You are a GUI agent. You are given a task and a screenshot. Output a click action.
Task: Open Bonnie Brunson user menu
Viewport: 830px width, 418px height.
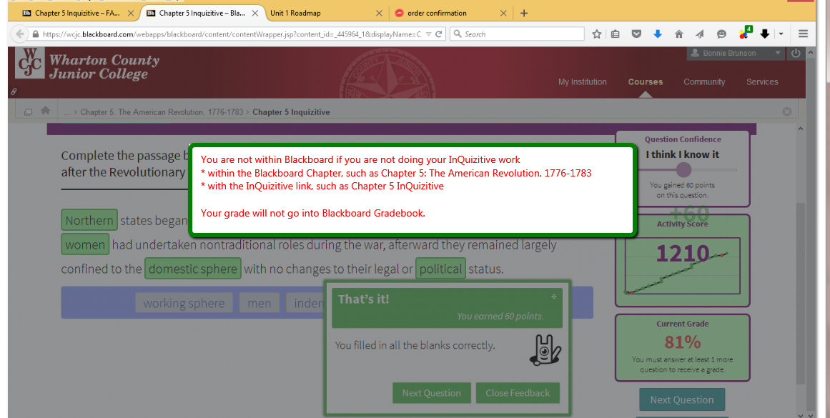point(735,53)
